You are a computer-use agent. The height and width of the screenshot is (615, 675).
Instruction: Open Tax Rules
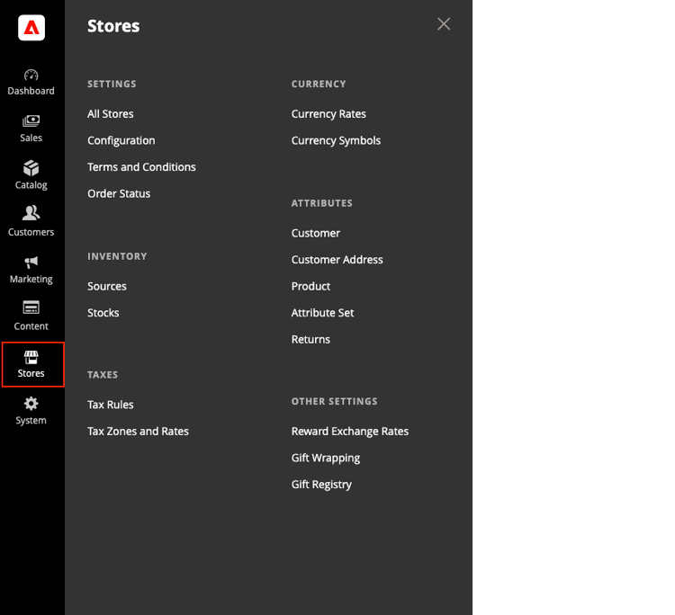(111, 405)
